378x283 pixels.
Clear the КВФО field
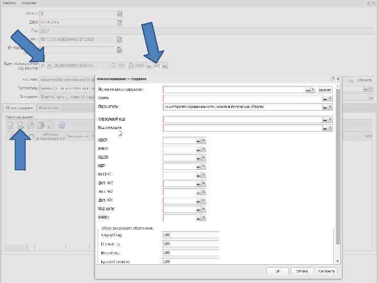[204, 218]
